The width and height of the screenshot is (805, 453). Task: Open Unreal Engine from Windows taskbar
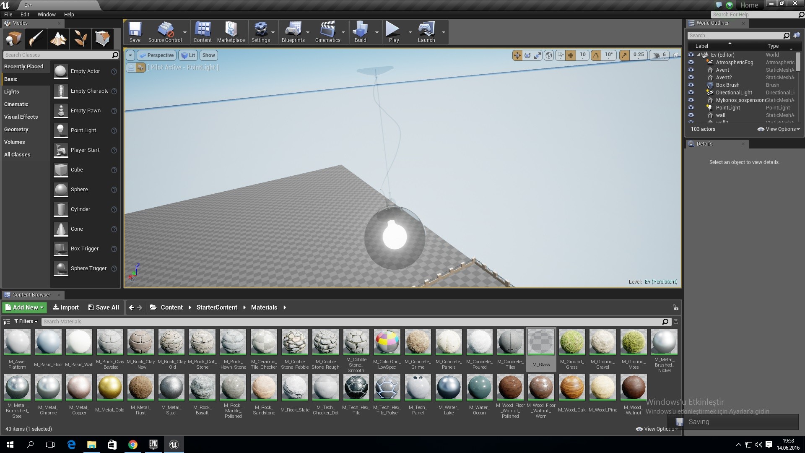(174, 444)
